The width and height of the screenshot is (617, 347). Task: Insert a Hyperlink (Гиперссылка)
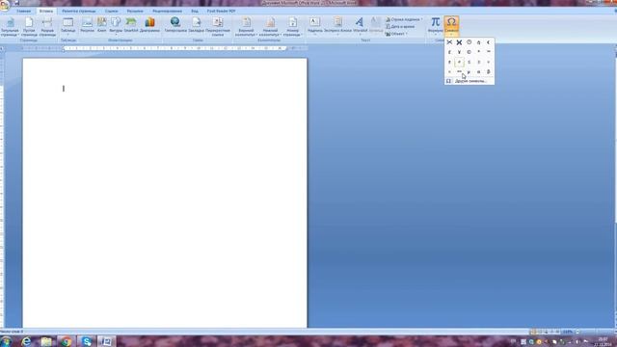point(175,25)
